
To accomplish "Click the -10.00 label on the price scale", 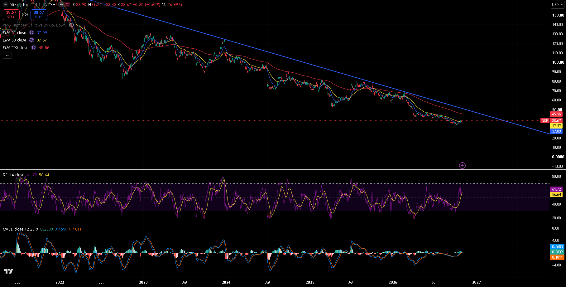I will (558, 167).
